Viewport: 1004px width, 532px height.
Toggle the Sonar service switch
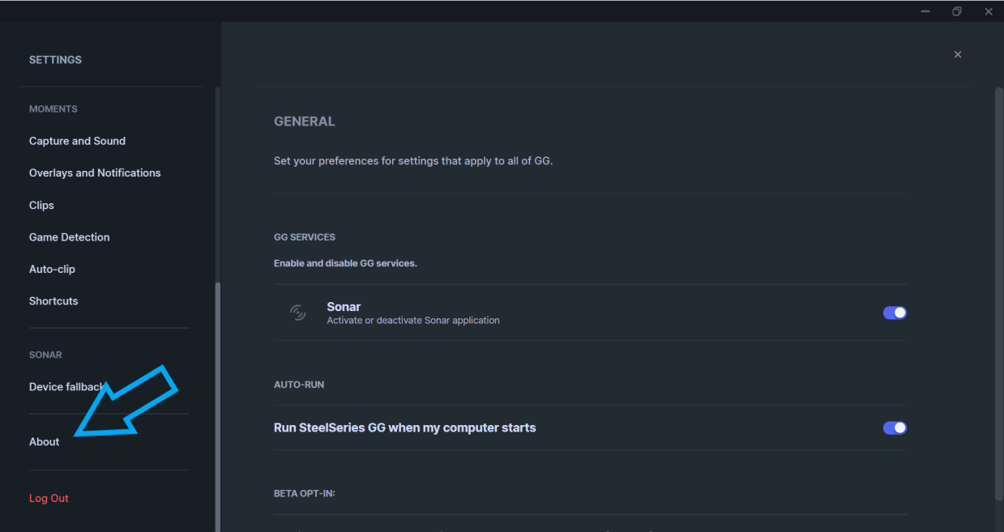[895, 313]
